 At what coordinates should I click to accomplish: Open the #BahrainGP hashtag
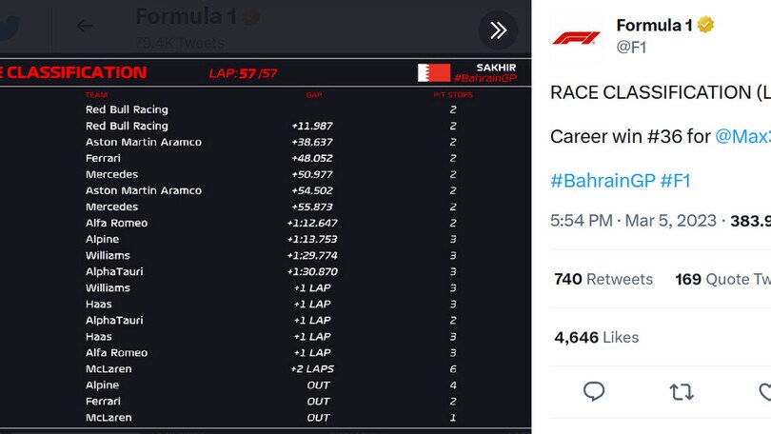(x=603, y=181)
